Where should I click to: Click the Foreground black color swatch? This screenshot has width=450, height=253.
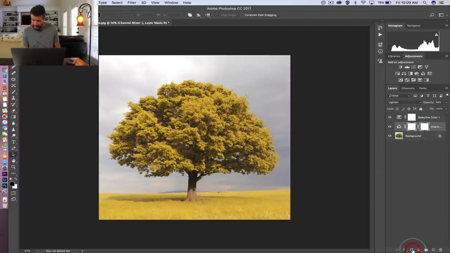[12, 184]
